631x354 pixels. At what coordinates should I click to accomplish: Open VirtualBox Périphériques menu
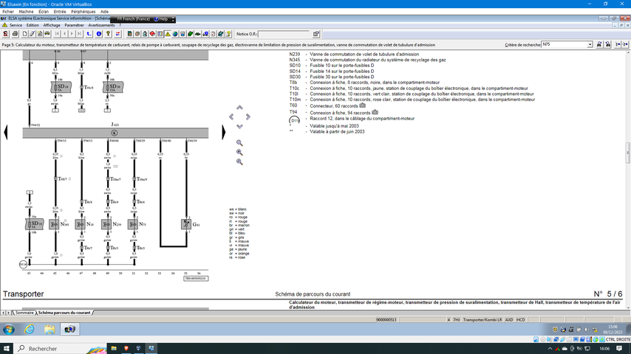tap(83, 12)
